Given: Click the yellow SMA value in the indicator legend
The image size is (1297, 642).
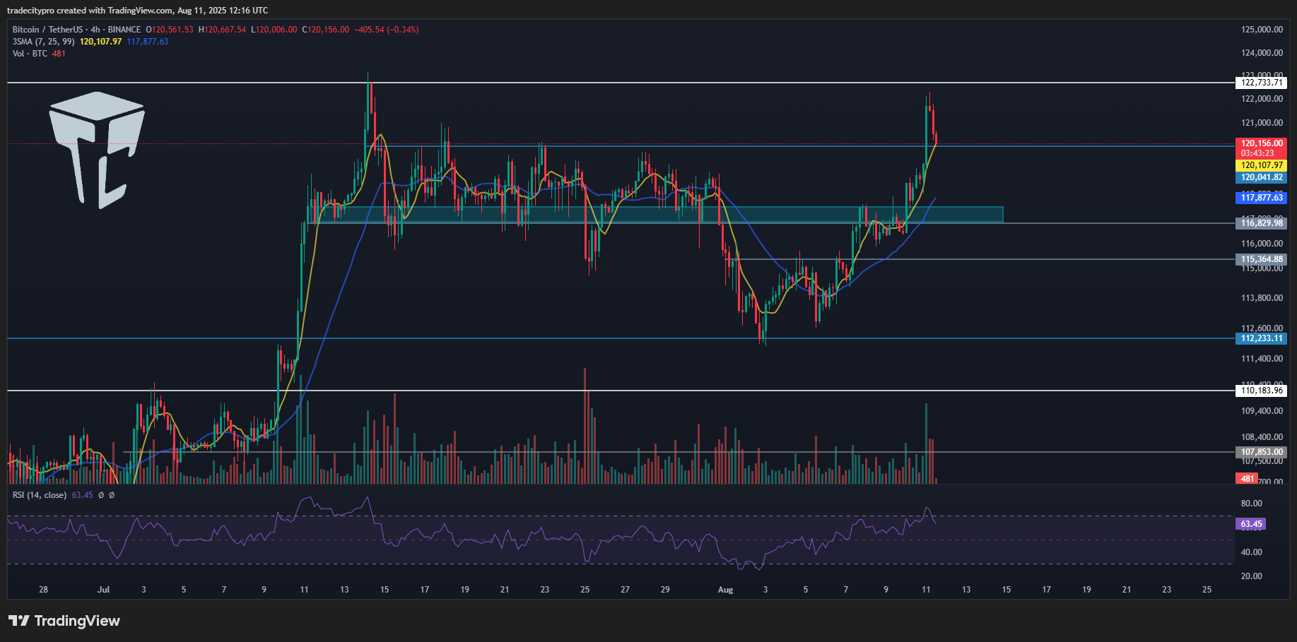Looking at the screenshot, I should pos(100,42).
